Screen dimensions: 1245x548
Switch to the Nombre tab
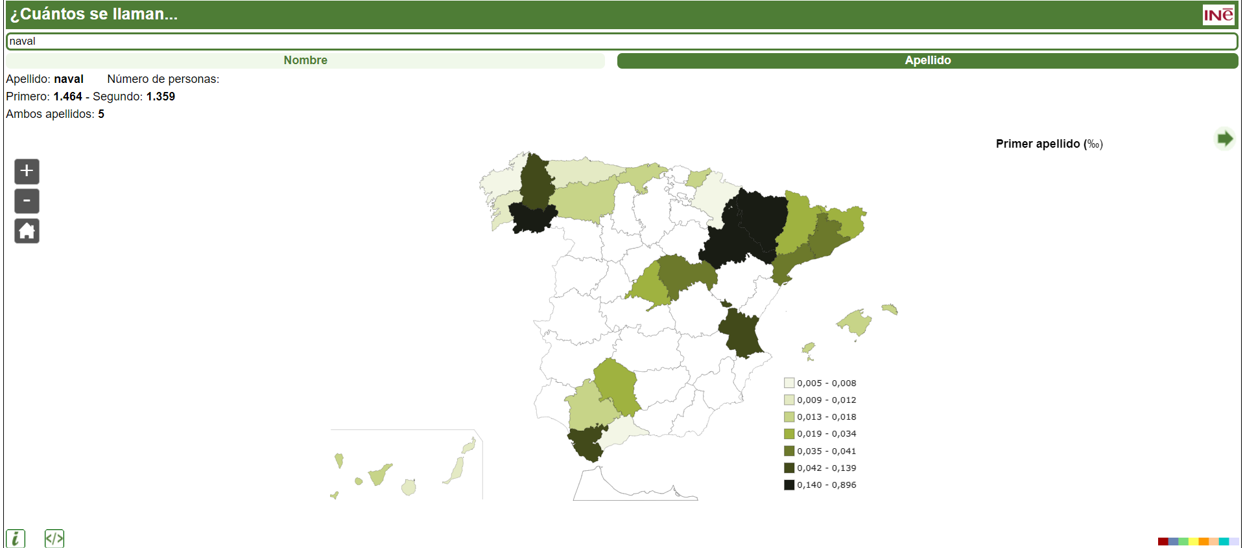(305, 60)
